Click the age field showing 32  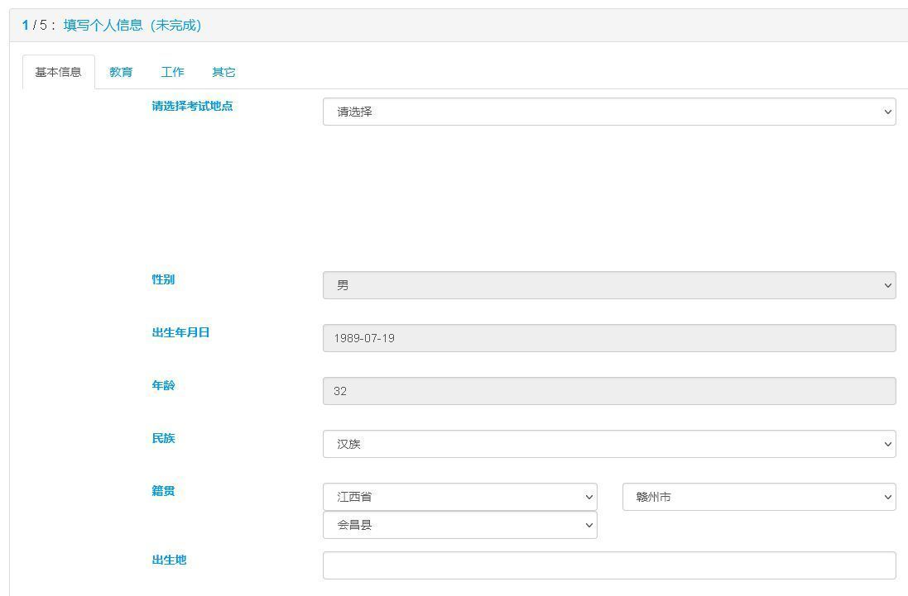[608, 391]
